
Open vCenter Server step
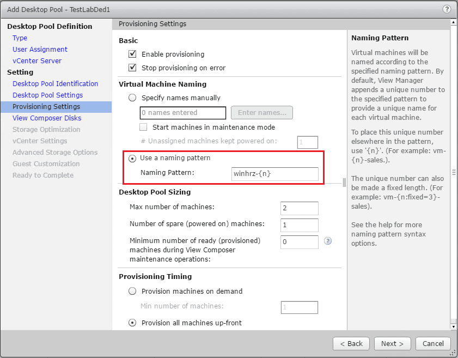point(37,61)
